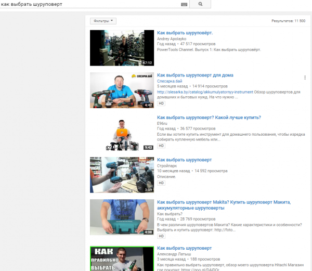Click '28 769 просмотров' text
The height and width of the screenshot is (271, 312).
click(x=198, y=219)
